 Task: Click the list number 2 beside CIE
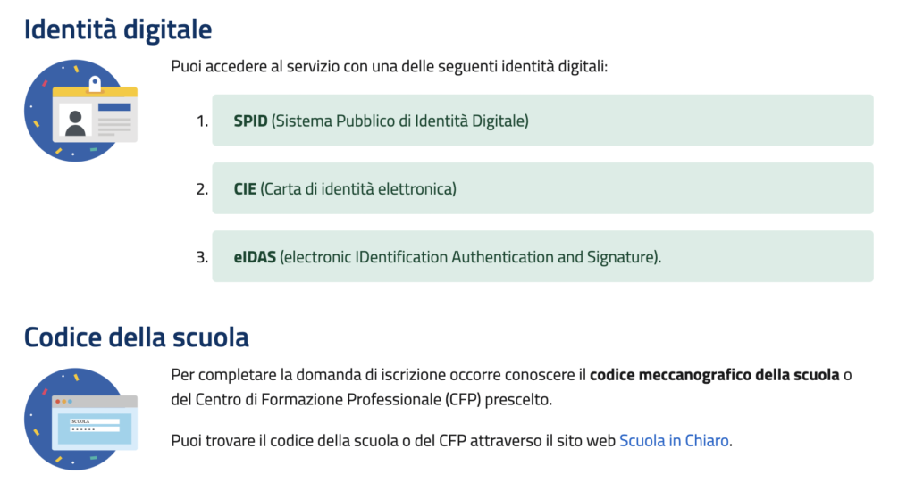[x=202, y=189]
